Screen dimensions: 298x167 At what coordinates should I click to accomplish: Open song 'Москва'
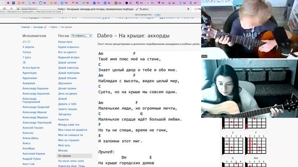pyautogui.click(x=63, y=150)
